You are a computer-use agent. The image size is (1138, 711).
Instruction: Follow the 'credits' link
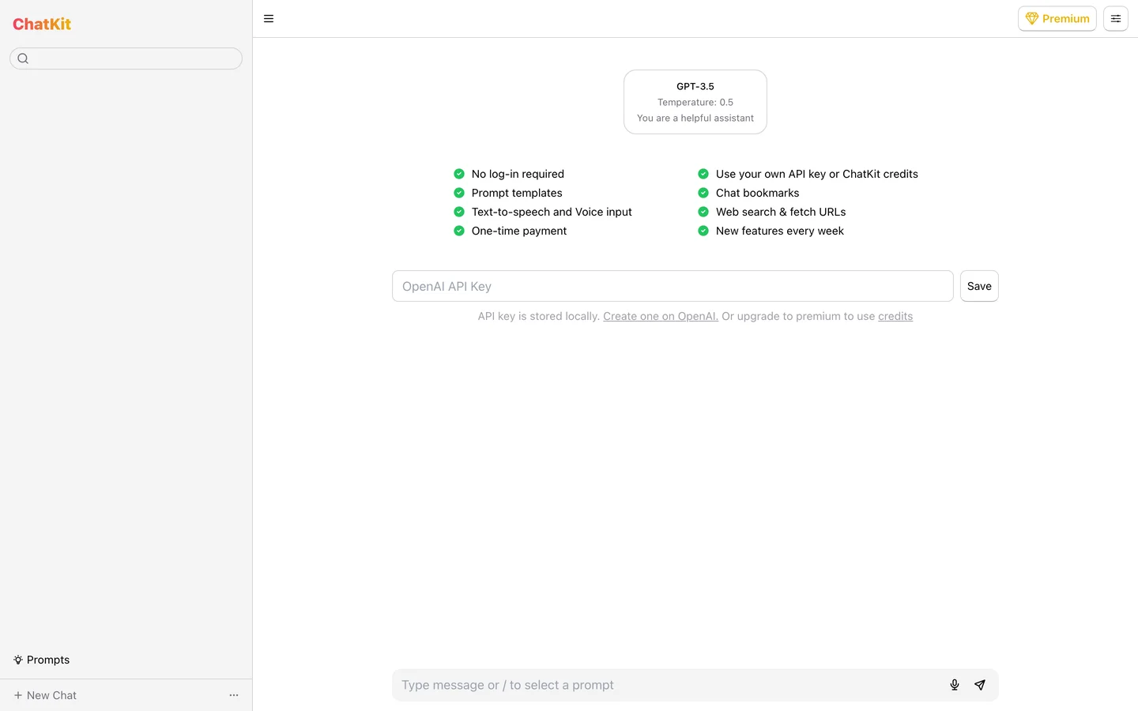895,316
